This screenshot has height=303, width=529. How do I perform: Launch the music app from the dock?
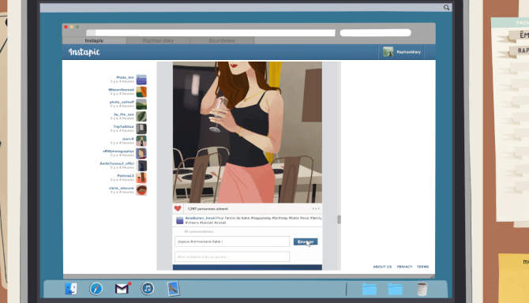[148, 289]
